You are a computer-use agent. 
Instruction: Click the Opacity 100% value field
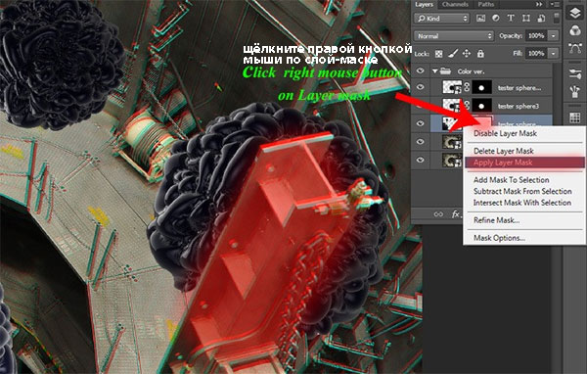pos(536,36)
